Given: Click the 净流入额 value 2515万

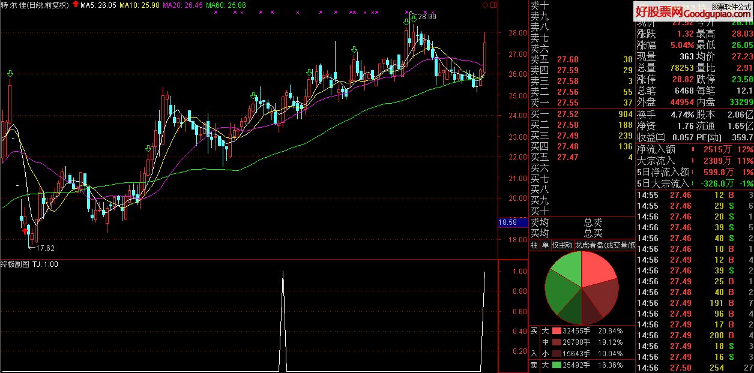Looking at the screenshot, I should [719, 149].
